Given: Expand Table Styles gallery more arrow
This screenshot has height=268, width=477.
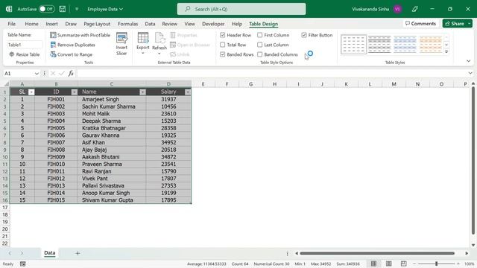Looking at the screenshot, I should 446,52.
